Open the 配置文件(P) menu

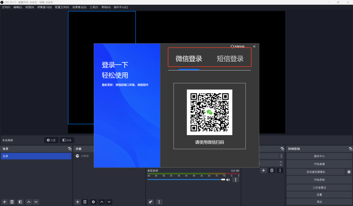point(62,7)
